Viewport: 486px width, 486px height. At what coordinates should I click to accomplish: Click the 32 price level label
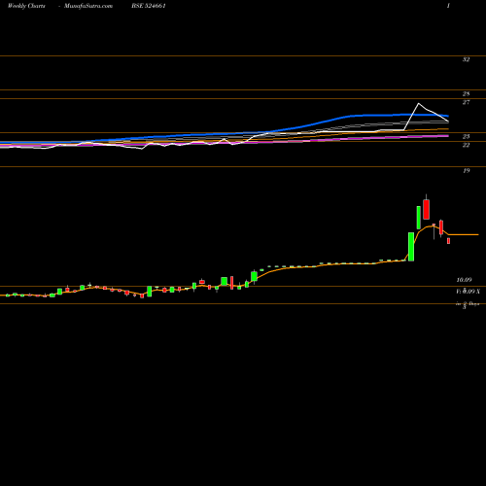click(466, 59)
